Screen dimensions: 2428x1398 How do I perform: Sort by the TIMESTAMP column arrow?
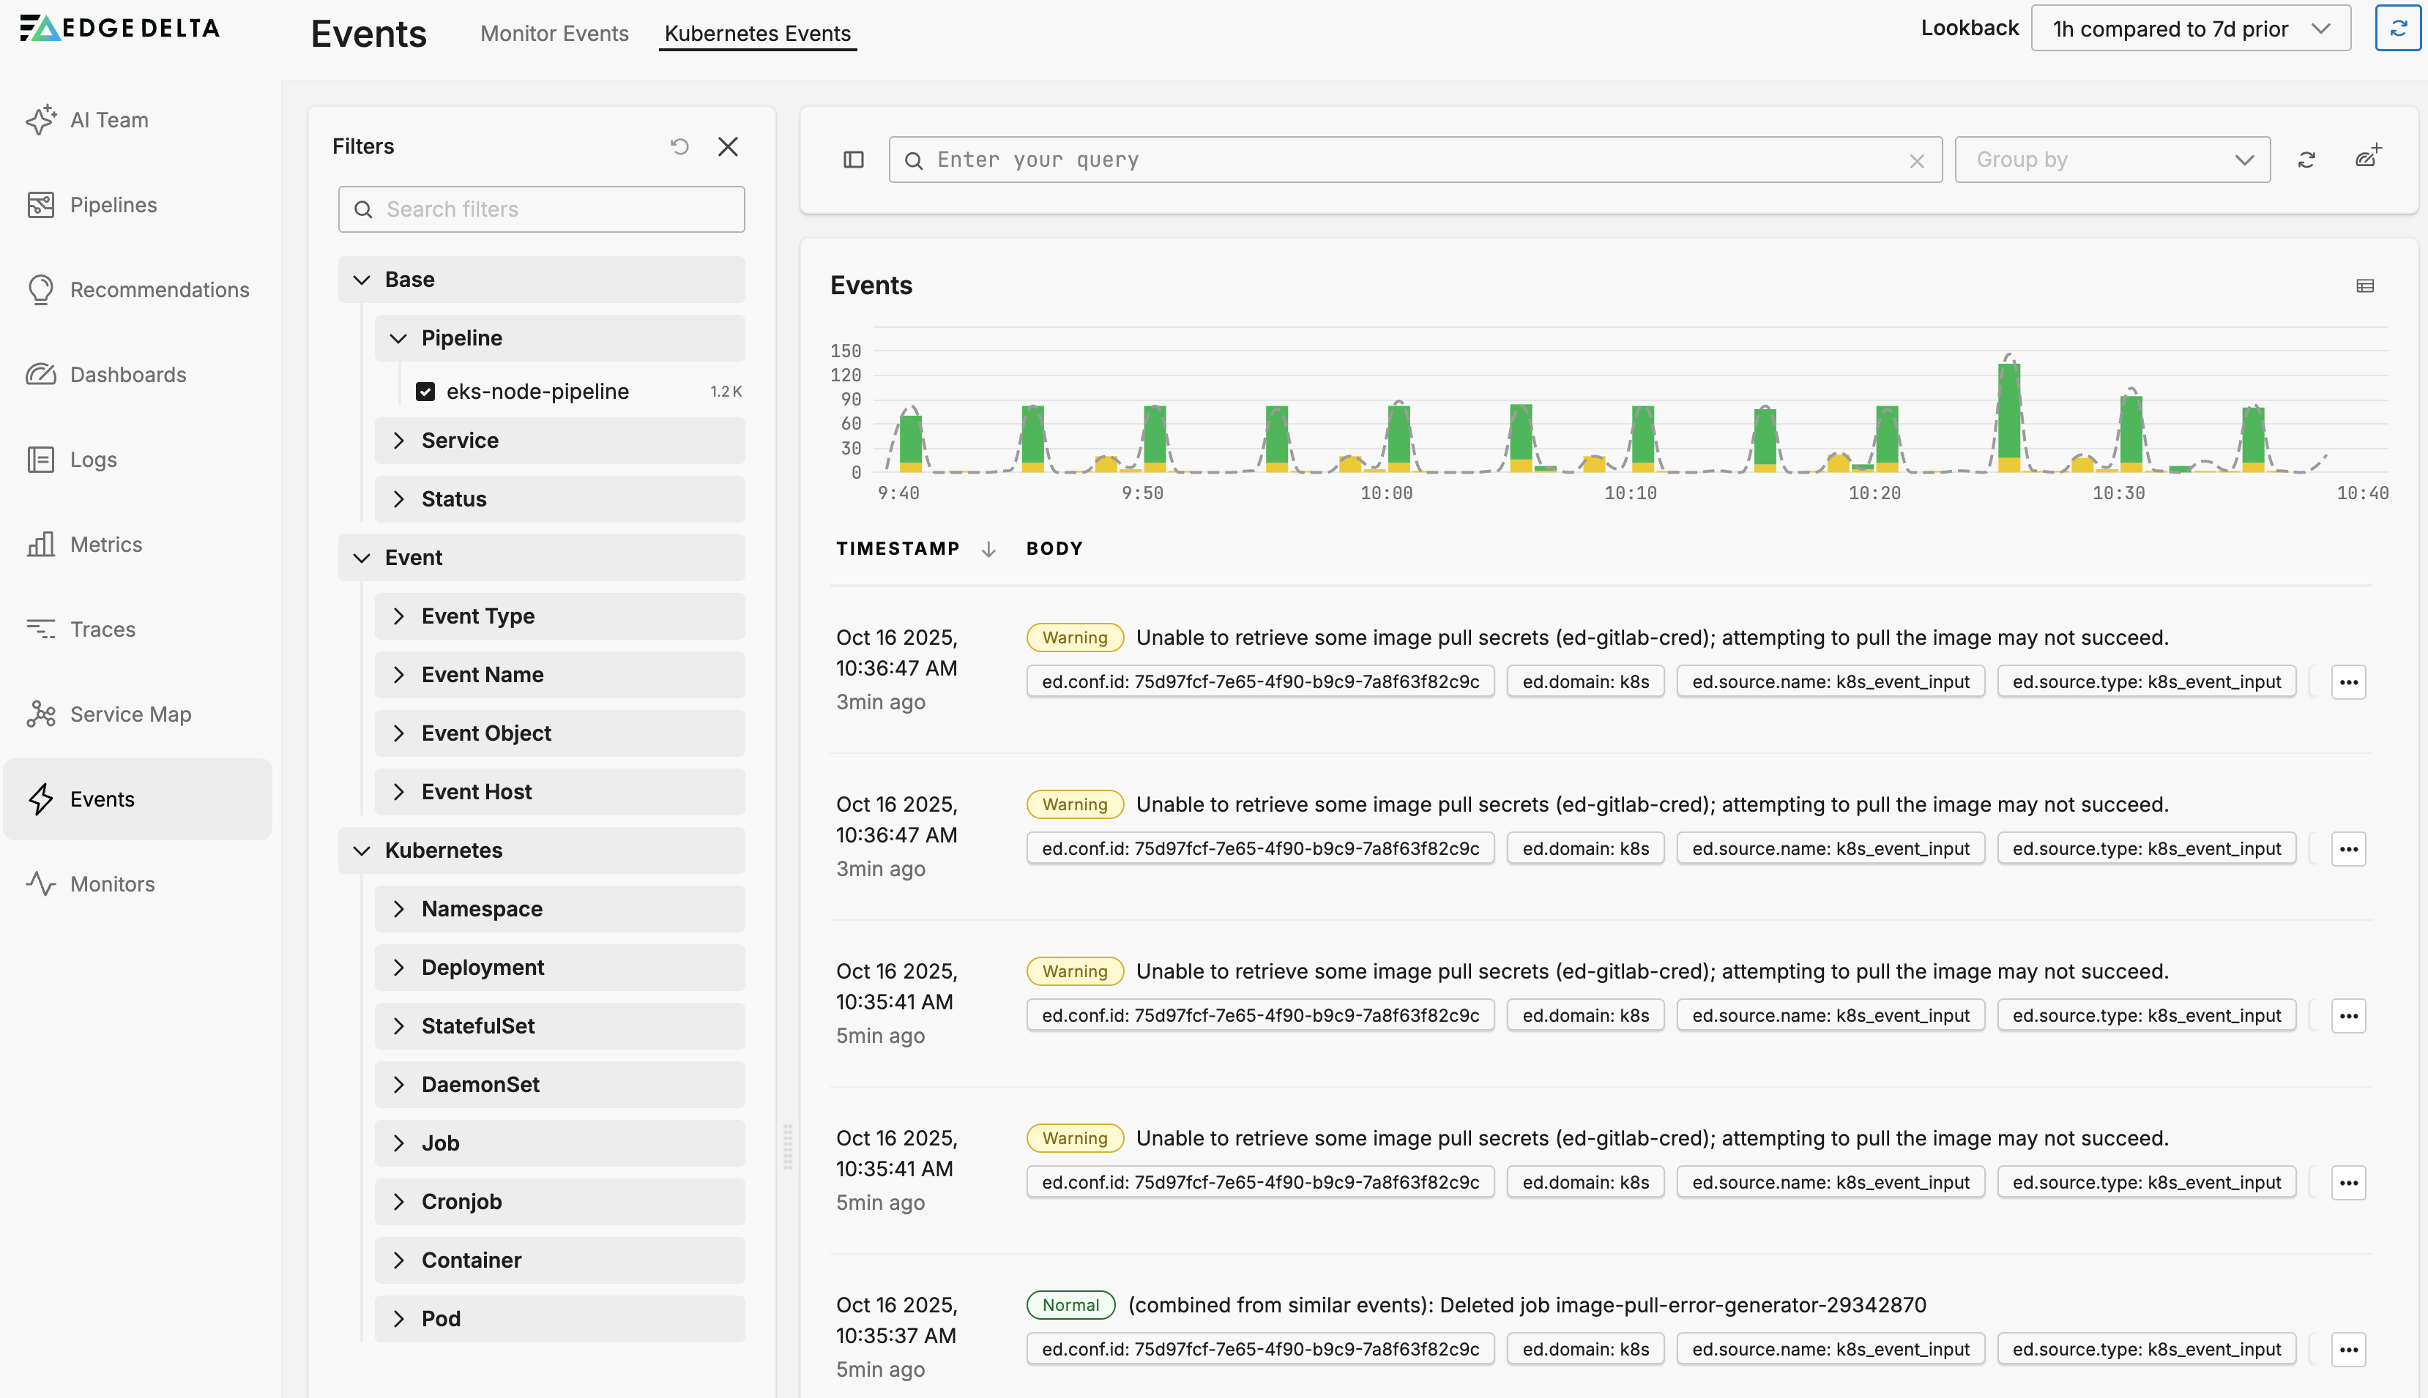click(988, 549)
